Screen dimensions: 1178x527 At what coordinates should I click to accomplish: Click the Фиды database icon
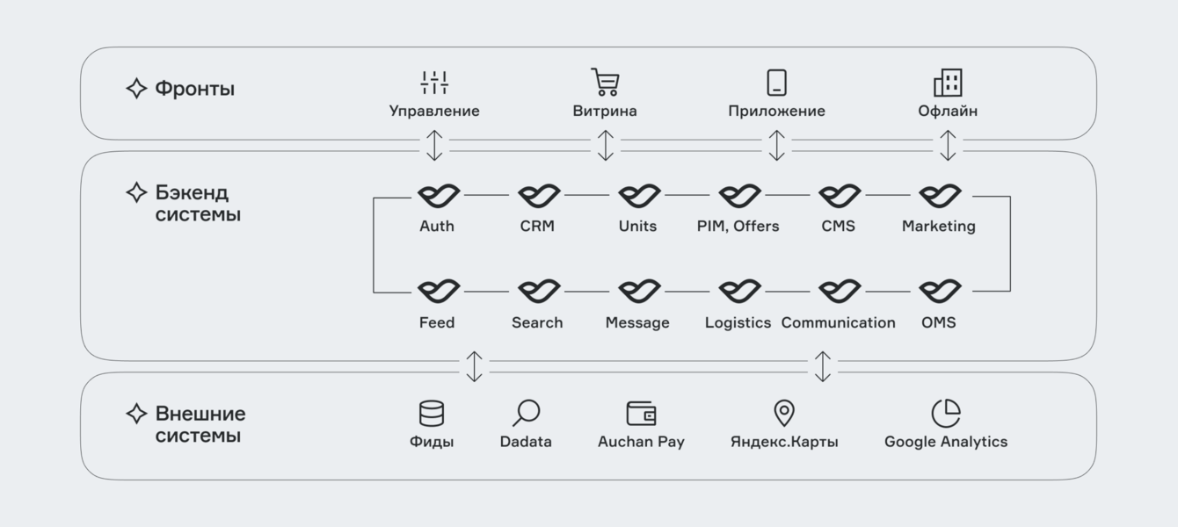432,413
